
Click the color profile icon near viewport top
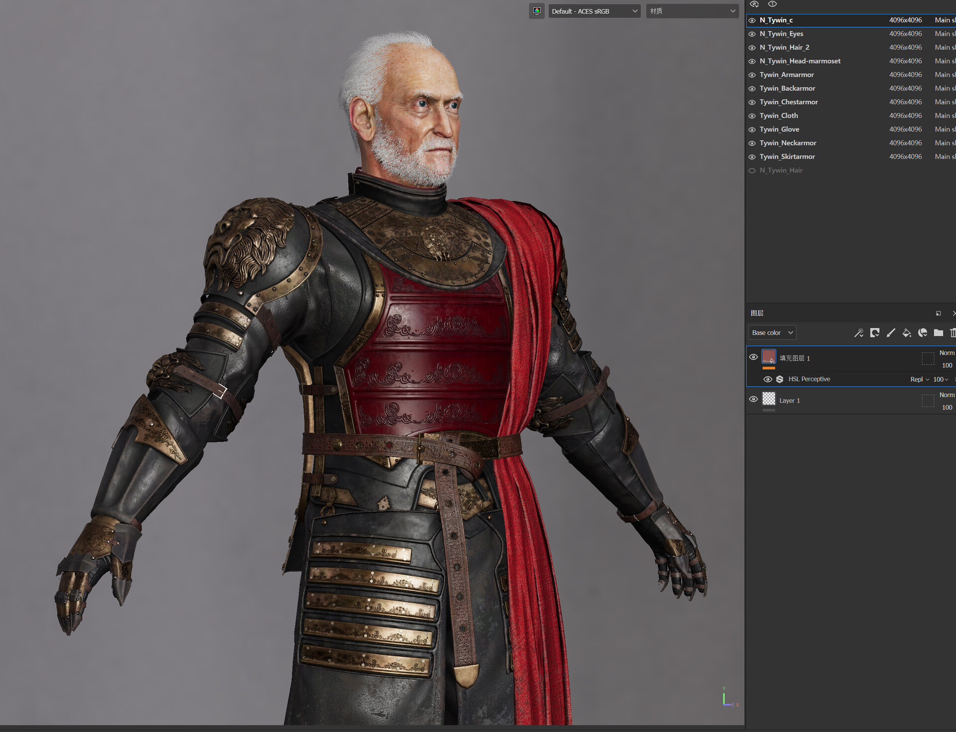pos(537,10)
